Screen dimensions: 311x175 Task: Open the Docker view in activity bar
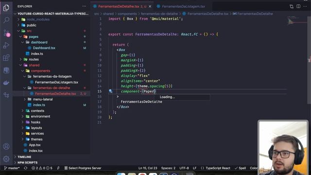pyautogui.click(x=6, y=83)
